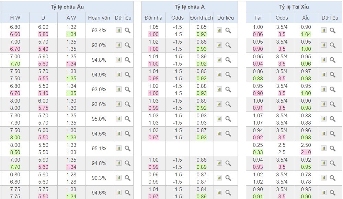The image size is (343, 199).
Task: Click magnifier in Tài Xỉu row with 2.5 odds
Action: [332, 148]
